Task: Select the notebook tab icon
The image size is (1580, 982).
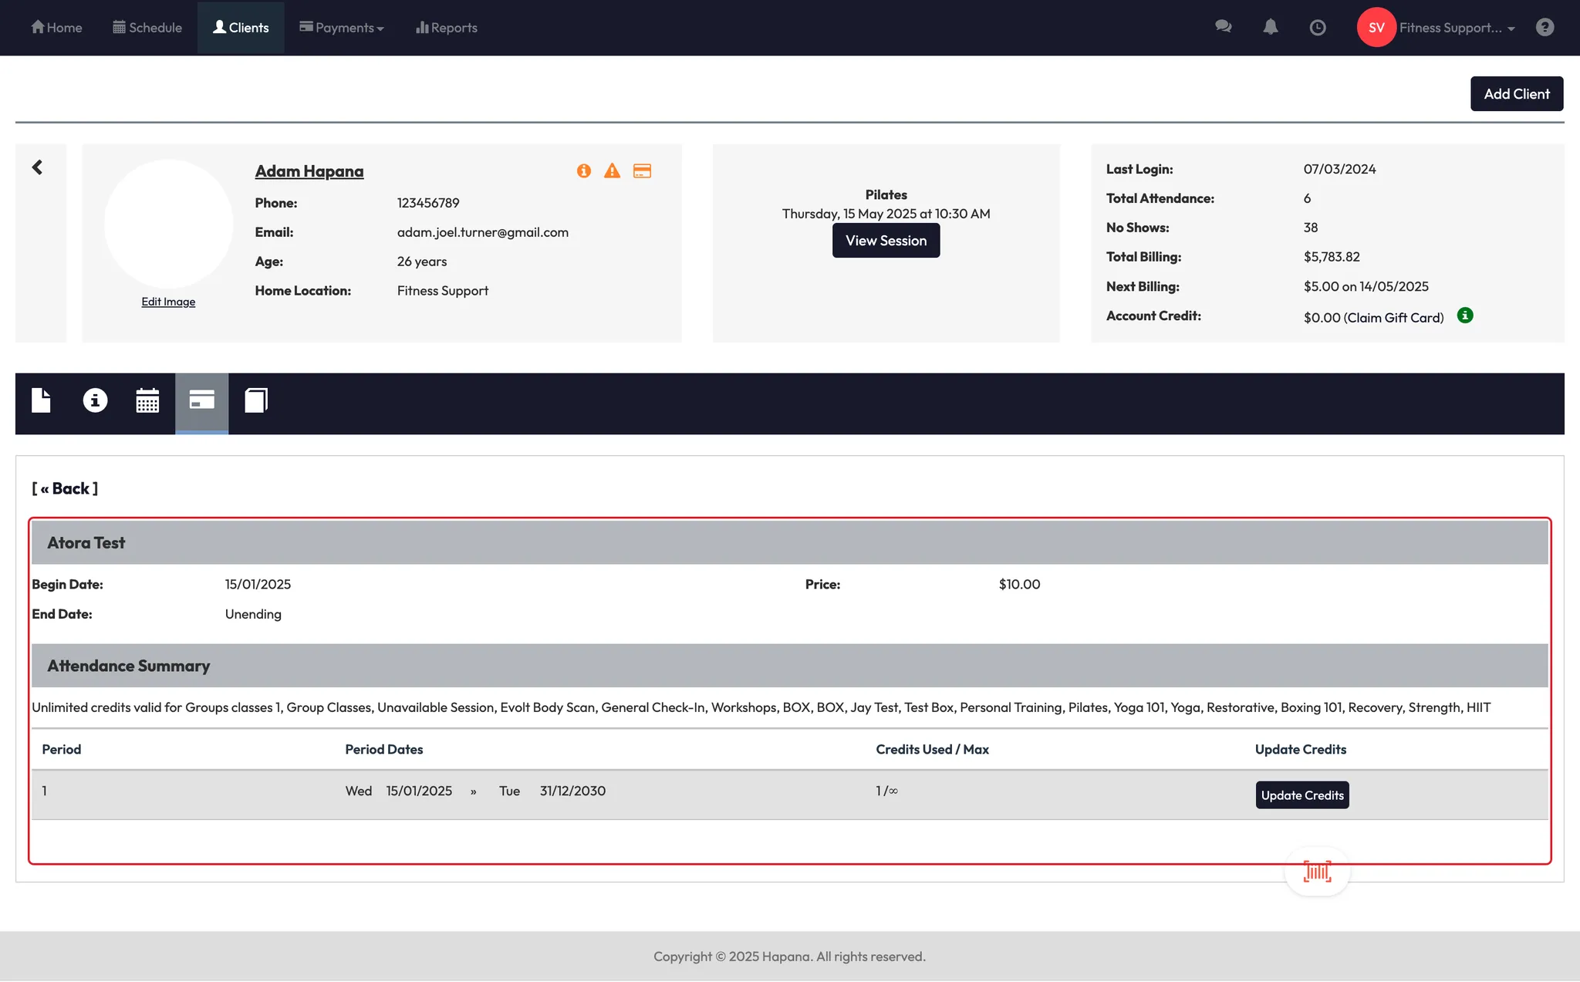Action: 256,400
